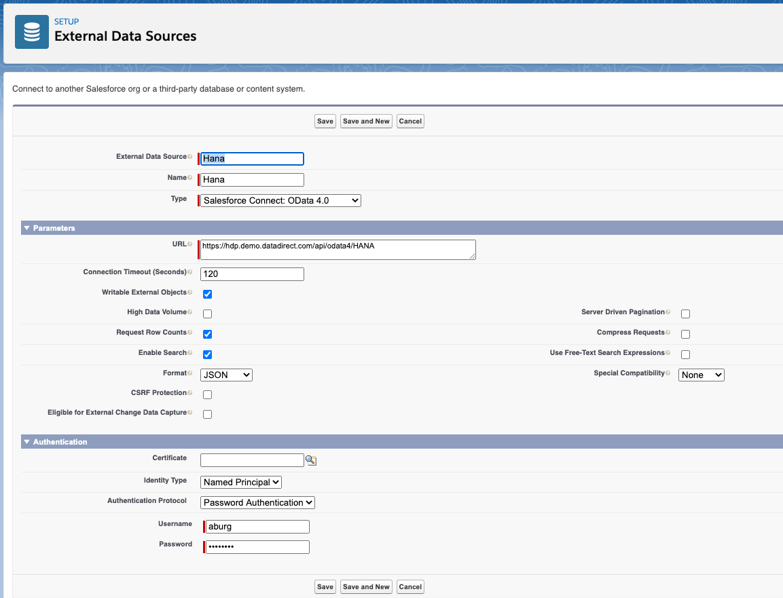The width and height of the screenshot is (783, 598).
Task: Click help icon beside CSRF Protection label
Action: pyautogui.click(x=189, y=393)
